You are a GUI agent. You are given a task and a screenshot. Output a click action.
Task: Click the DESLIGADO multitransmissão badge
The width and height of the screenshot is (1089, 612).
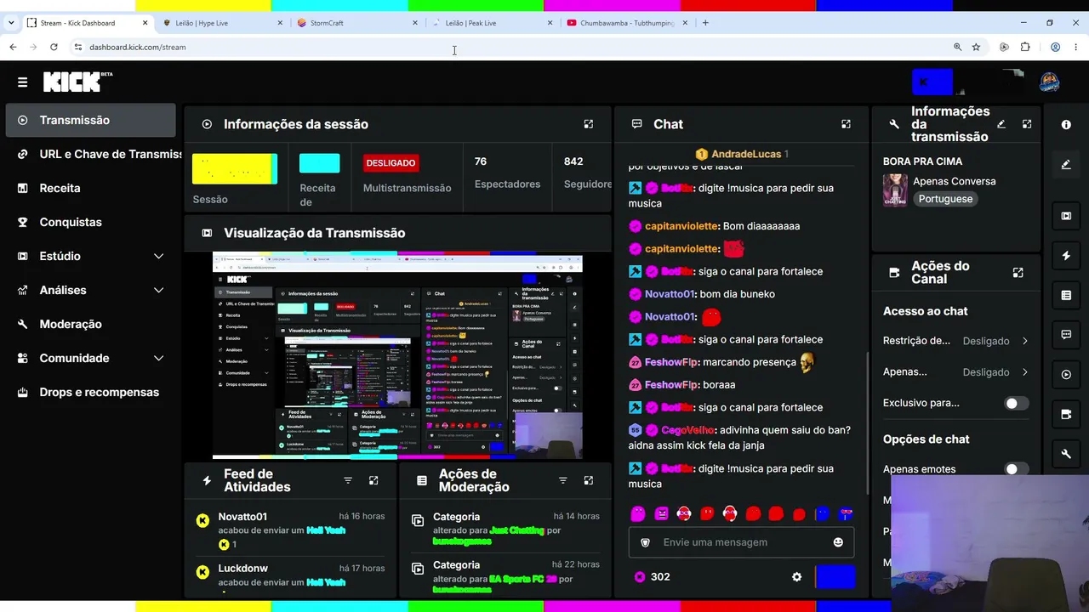point(391,163)
